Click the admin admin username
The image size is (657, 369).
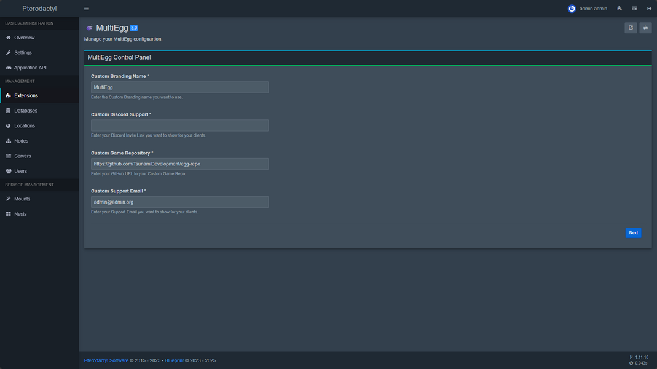[593, 9]
